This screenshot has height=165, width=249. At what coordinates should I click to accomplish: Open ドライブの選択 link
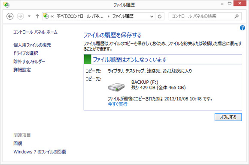26,53
